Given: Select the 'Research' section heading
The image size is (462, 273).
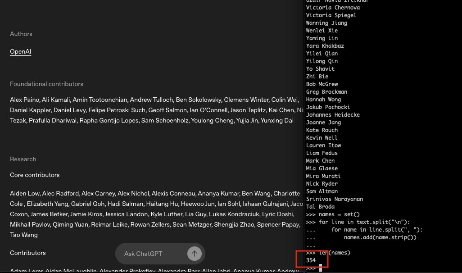Looking at the screenshot, I should point(23,159).
